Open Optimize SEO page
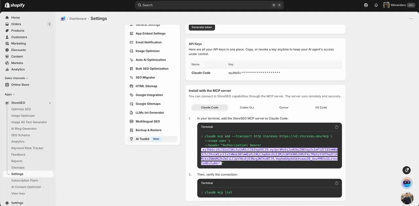 21,109
